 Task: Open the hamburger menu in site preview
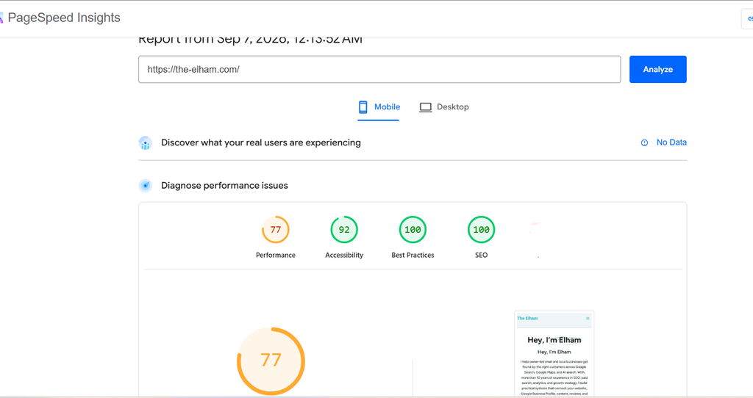(x=588, y=319)
